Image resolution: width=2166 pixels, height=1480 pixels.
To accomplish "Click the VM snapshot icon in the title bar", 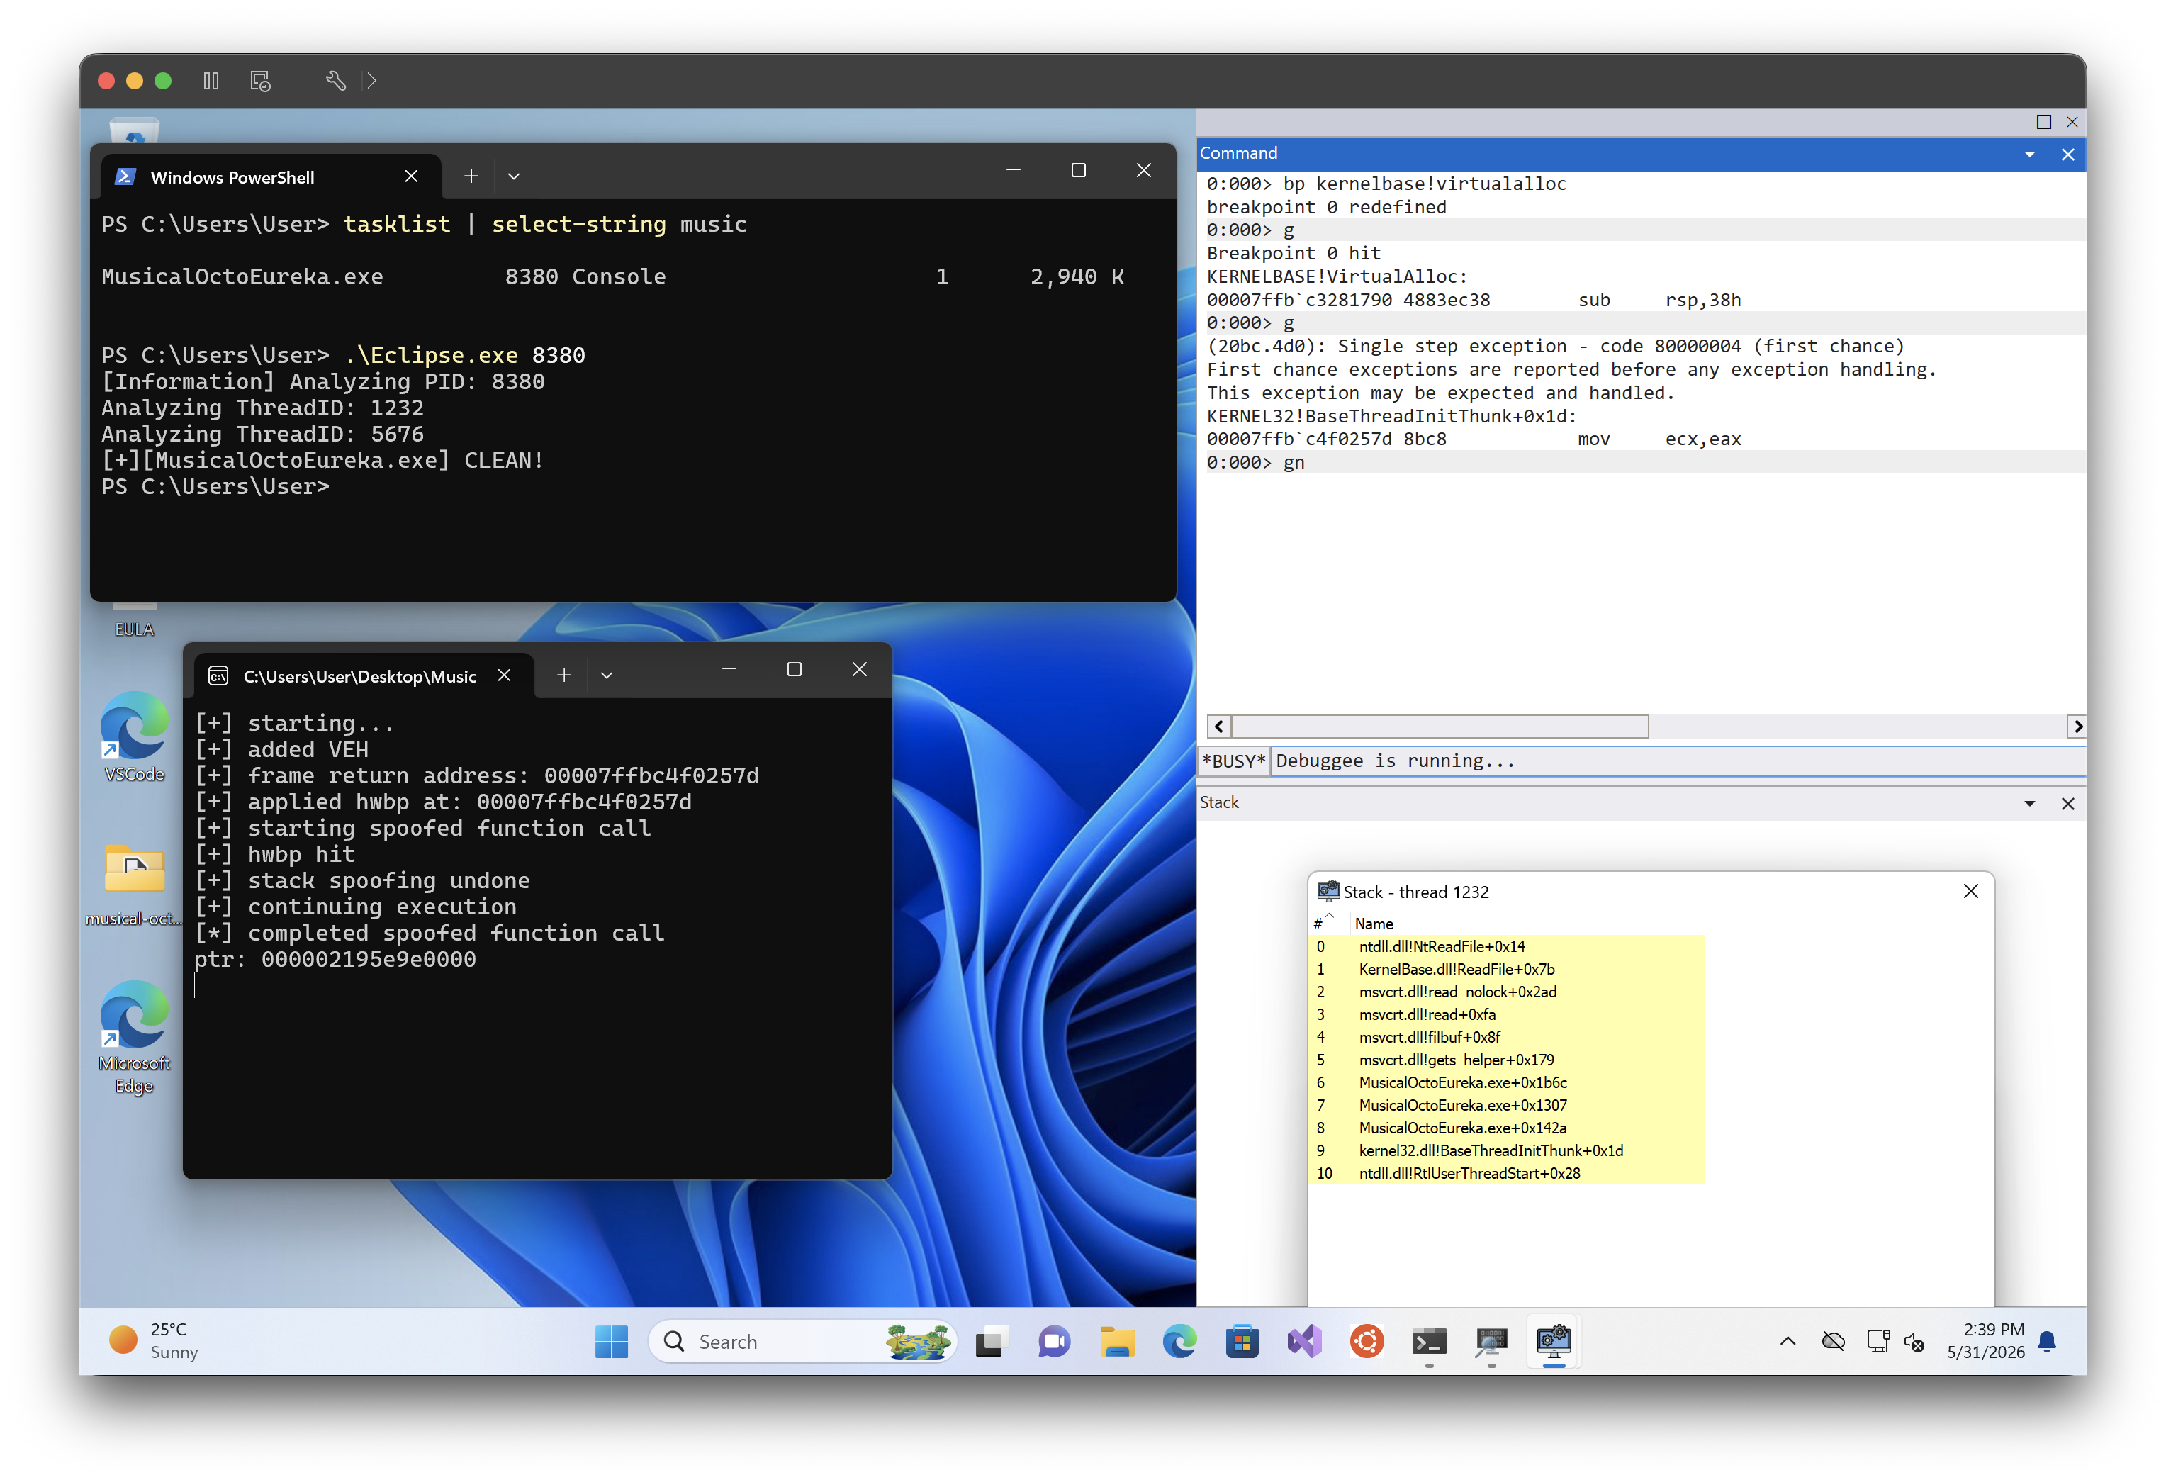I will (261, 81).
